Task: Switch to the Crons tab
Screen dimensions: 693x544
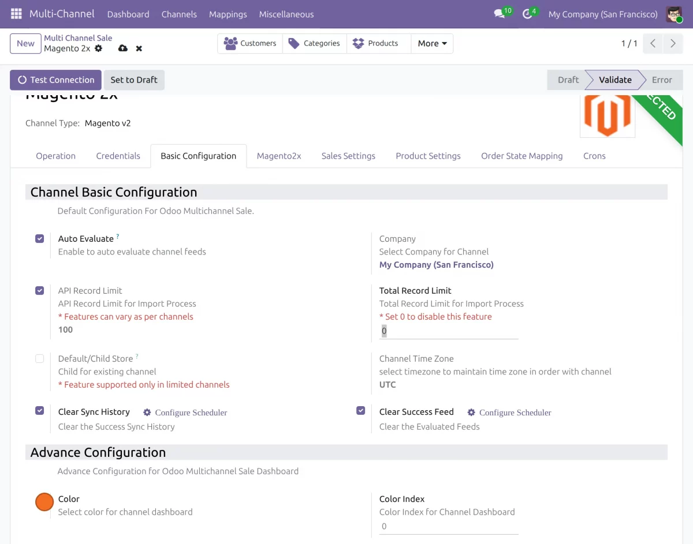Action: point(594,156)
